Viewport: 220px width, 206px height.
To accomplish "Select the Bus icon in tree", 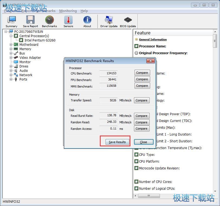I will tap(16, 53).
